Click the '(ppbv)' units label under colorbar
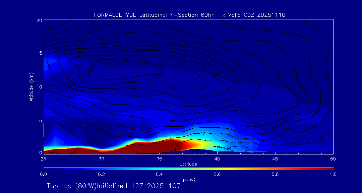 coord(188,179)
